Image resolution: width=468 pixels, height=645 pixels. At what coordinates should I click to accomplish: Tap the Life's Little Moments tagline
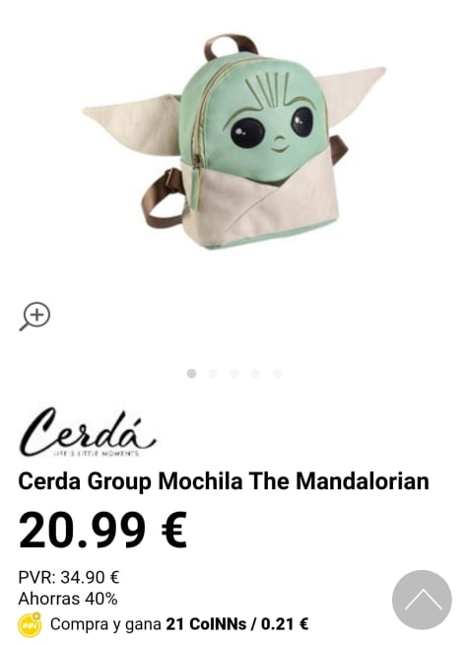pos(97,454)
